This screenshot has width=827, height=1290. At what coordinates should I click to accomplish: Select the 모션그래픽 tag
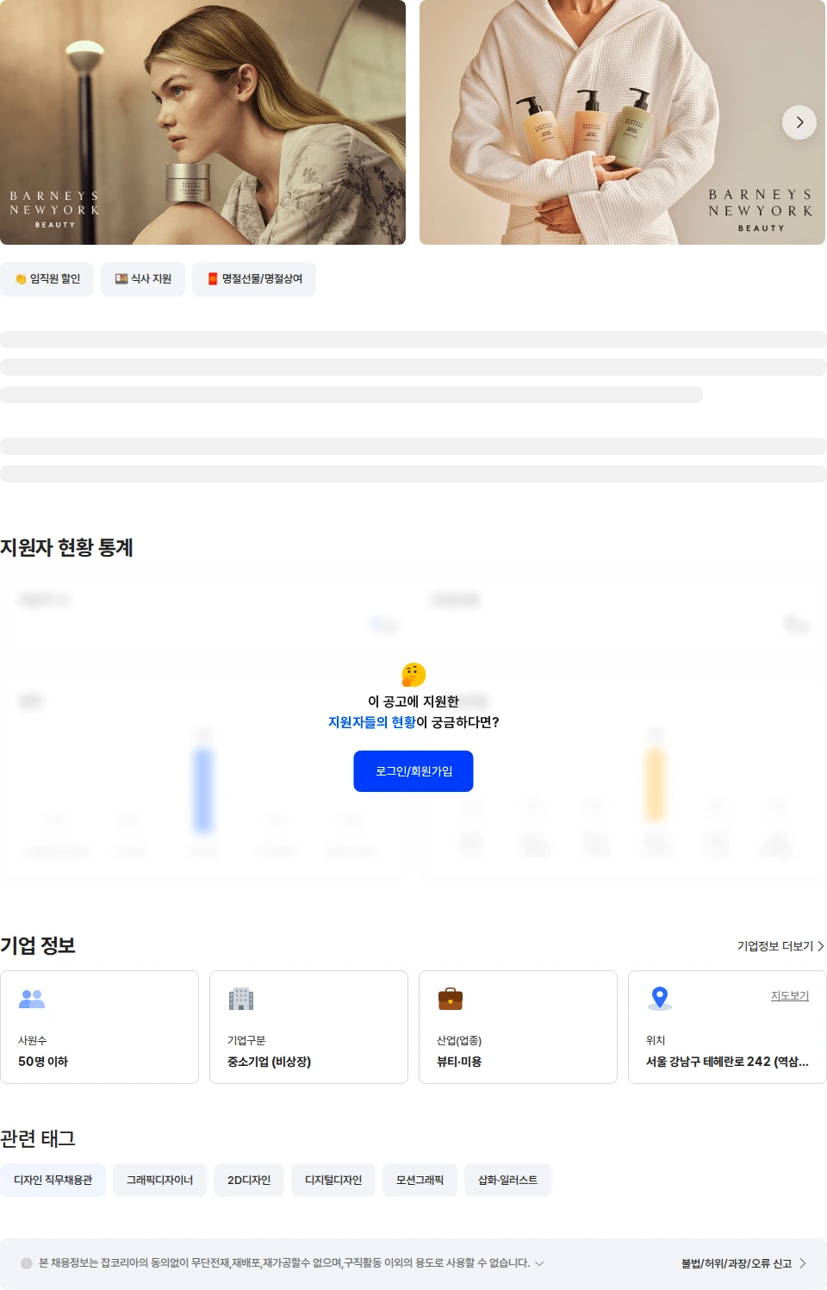pos(420,1180)
